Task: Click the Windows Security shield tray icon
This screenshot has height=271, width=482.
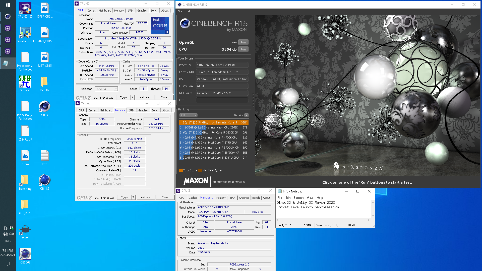Action: (12, 228)
